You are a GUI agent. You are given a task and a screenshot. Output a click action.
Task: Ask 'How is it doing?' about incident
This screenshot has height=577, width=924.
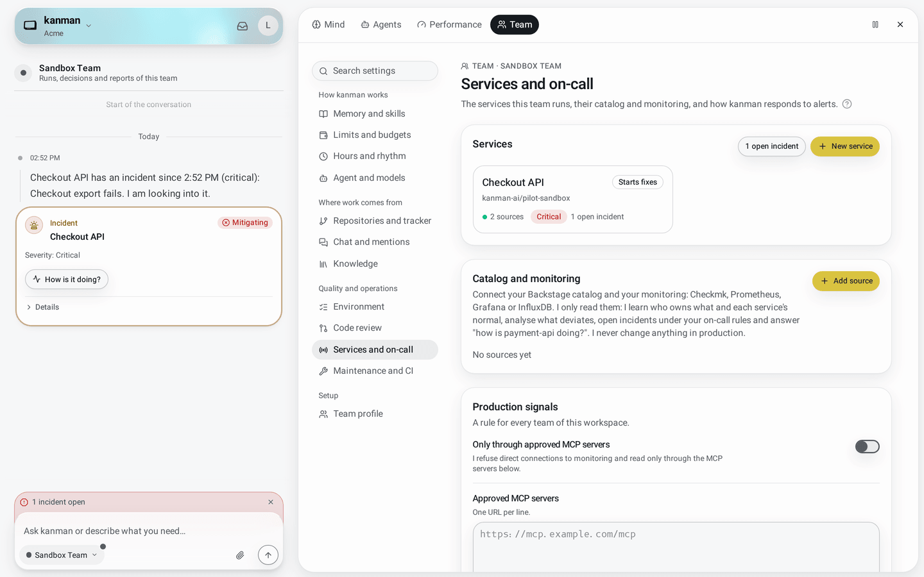[x=67, y=280]
